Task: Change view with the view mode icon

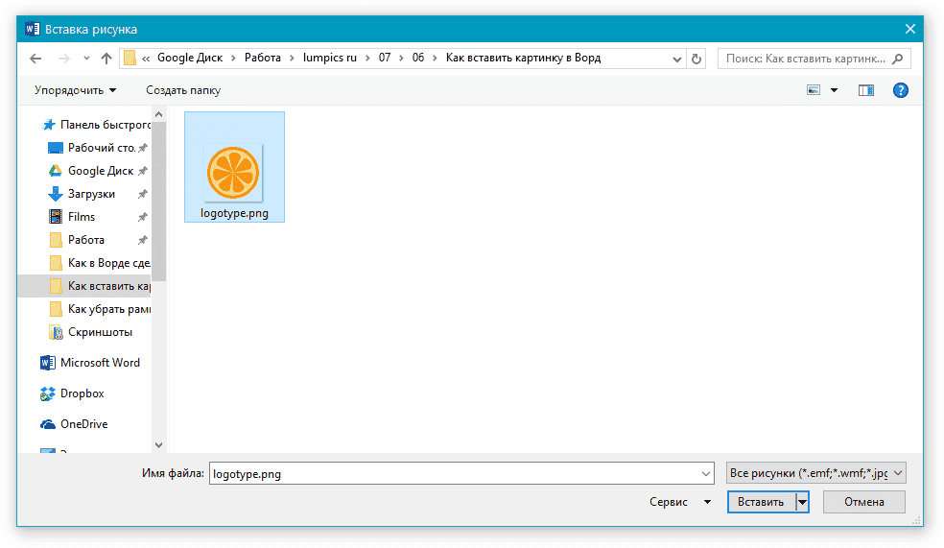Action: tap(814, 90)
